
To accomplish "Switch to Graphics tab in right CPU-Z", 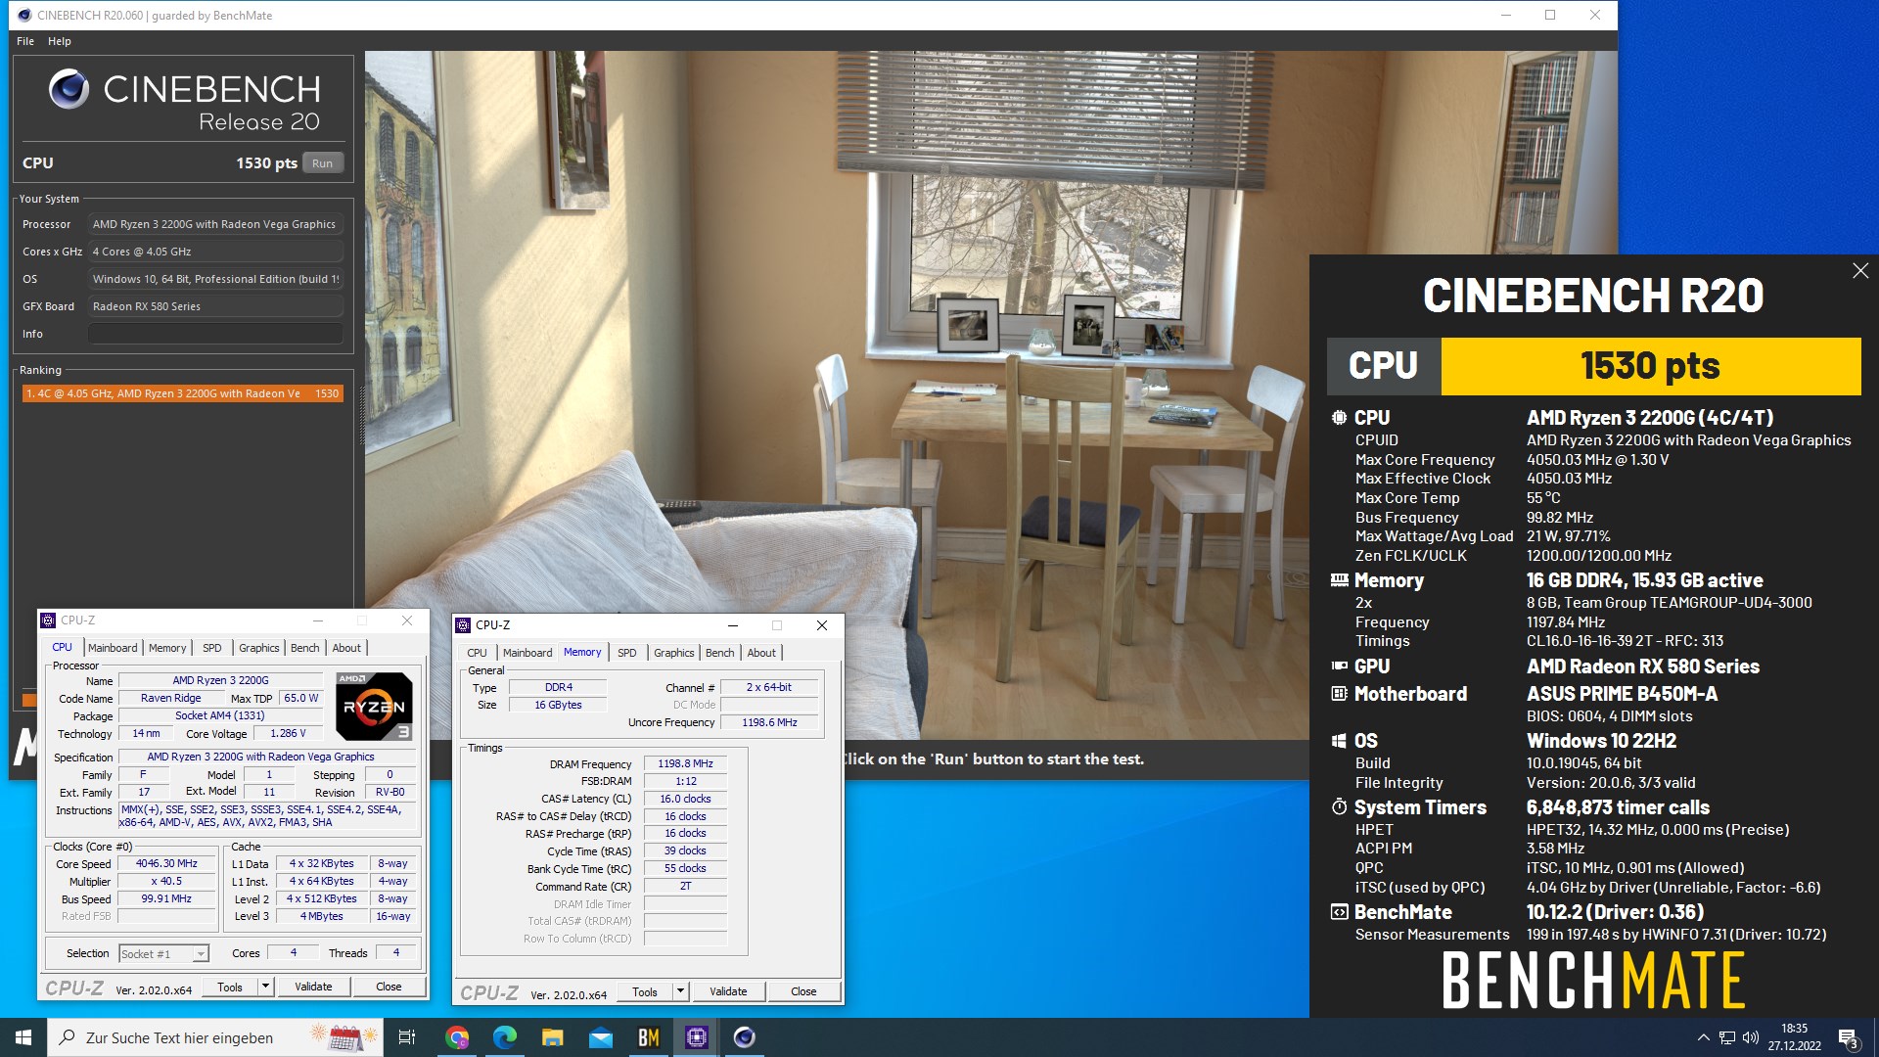I will [x=674, y=653].
